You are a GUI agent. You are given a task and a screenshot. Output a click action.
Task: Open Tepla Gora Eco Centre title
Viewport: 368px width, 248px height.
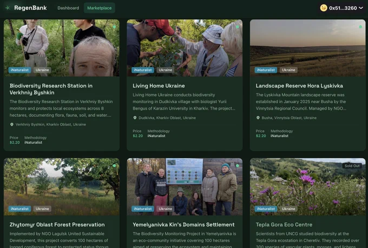(284, 225)
